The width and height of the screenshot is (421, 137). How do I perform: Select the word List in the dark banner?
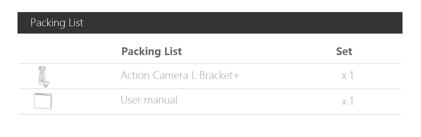pyautogui.click(x=75, y=22)
